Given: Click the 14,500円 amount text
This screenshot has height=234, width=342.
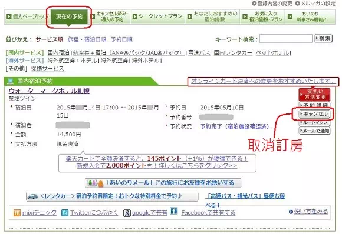Looking at the screenshot, I should 69,135.
